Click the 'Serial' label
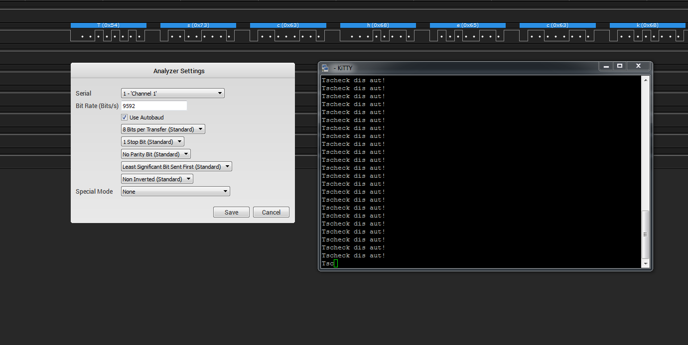The image size is (688, 345). 84,93
